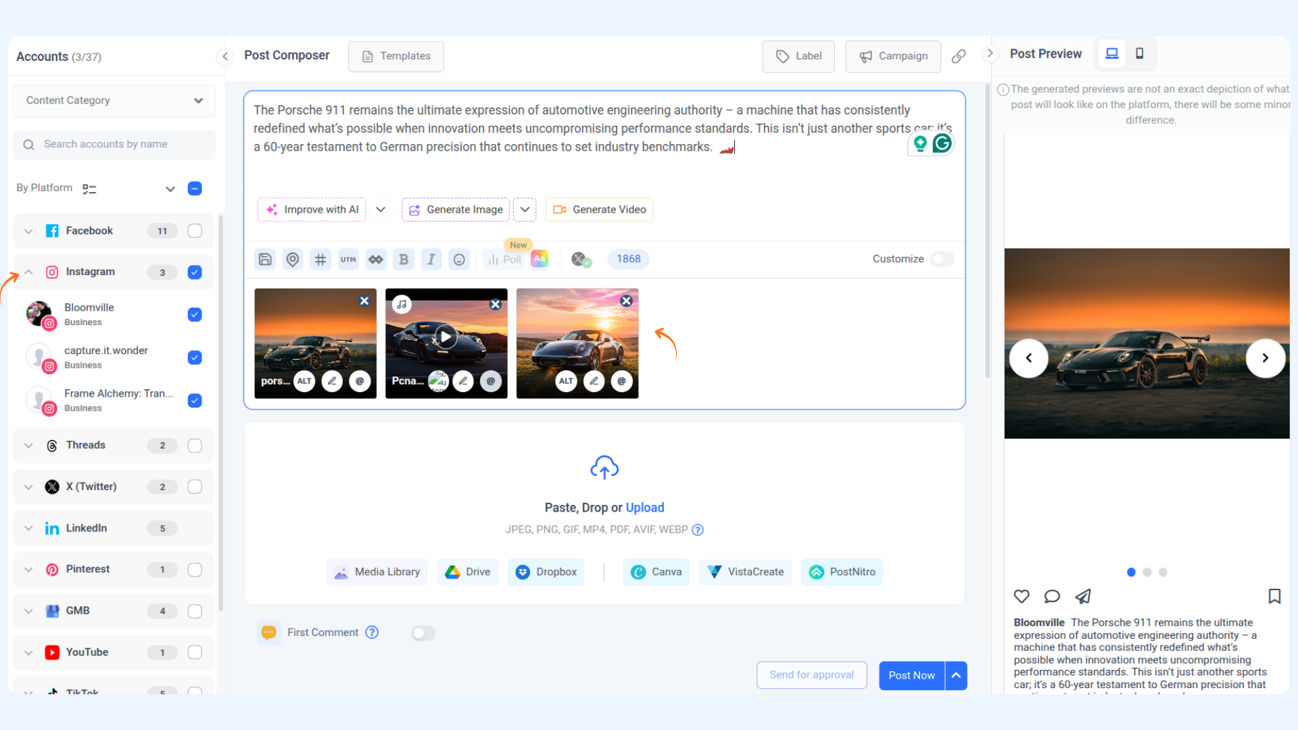Viewport: 1298px width, 730px height.
Task: Check the Facebook platform checkbox
Action: 195,231
